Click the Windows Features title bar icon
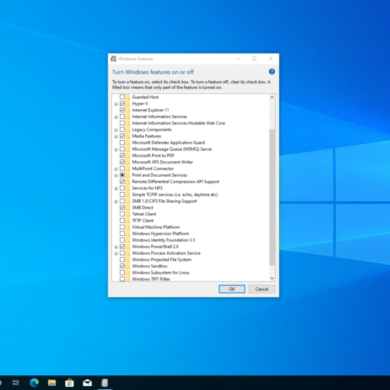This screenshot has height=390, width=390. point(113,59)
